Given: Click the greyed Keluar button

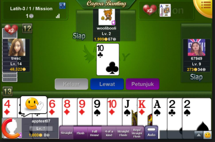Looking at the screenshot, I should pos(71,84).
